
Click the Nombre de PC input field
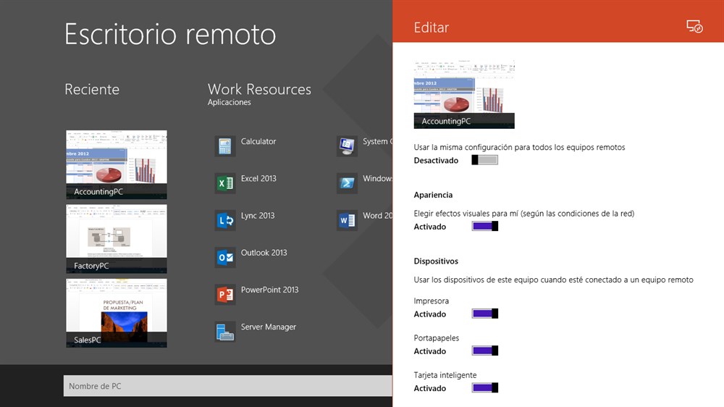[227, 386]
